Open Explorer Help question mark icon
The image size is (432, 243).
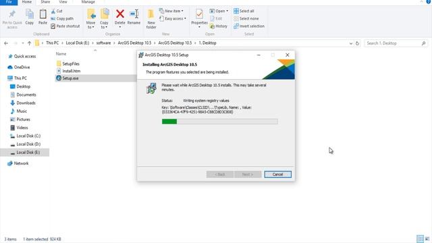pyautogui.click(x=429, y=1)
